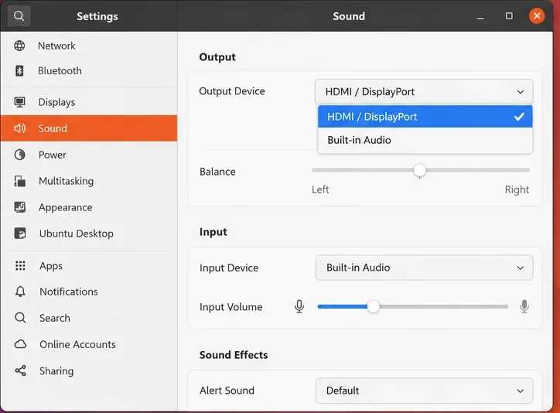Click the Ubuntu Desktop icon in sidebar
The width and height of the screenshot is (560, 413).
pyautogui.click(x=20, y=234)
